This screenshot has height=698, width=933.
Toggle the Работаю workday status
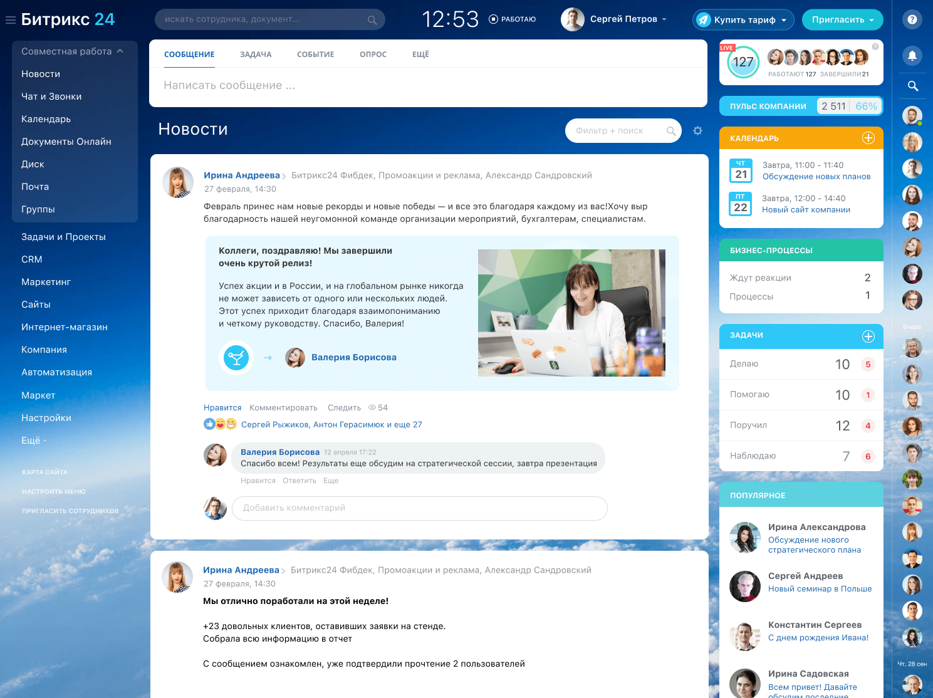click(512, 19)
